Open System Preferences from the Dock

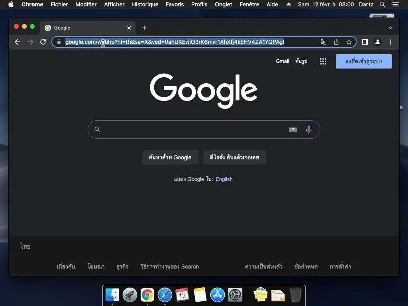(235, 295)
